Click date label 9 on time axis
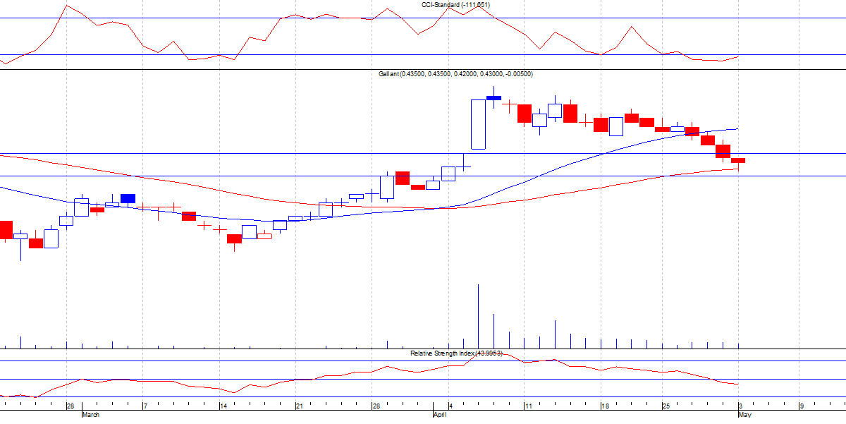846x424 pixels. [x=801, y=407]
